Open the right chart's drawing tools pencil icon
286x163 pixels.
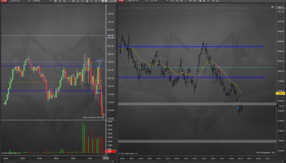pyautogui.click(x=176, y=1)
